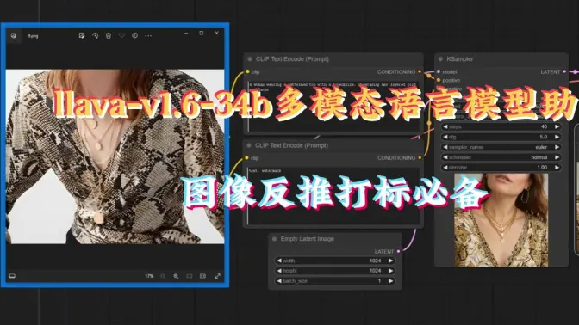Collapse the Empty Latent Image node dot
Screen dimensions: 579x325
coord(274,239)
